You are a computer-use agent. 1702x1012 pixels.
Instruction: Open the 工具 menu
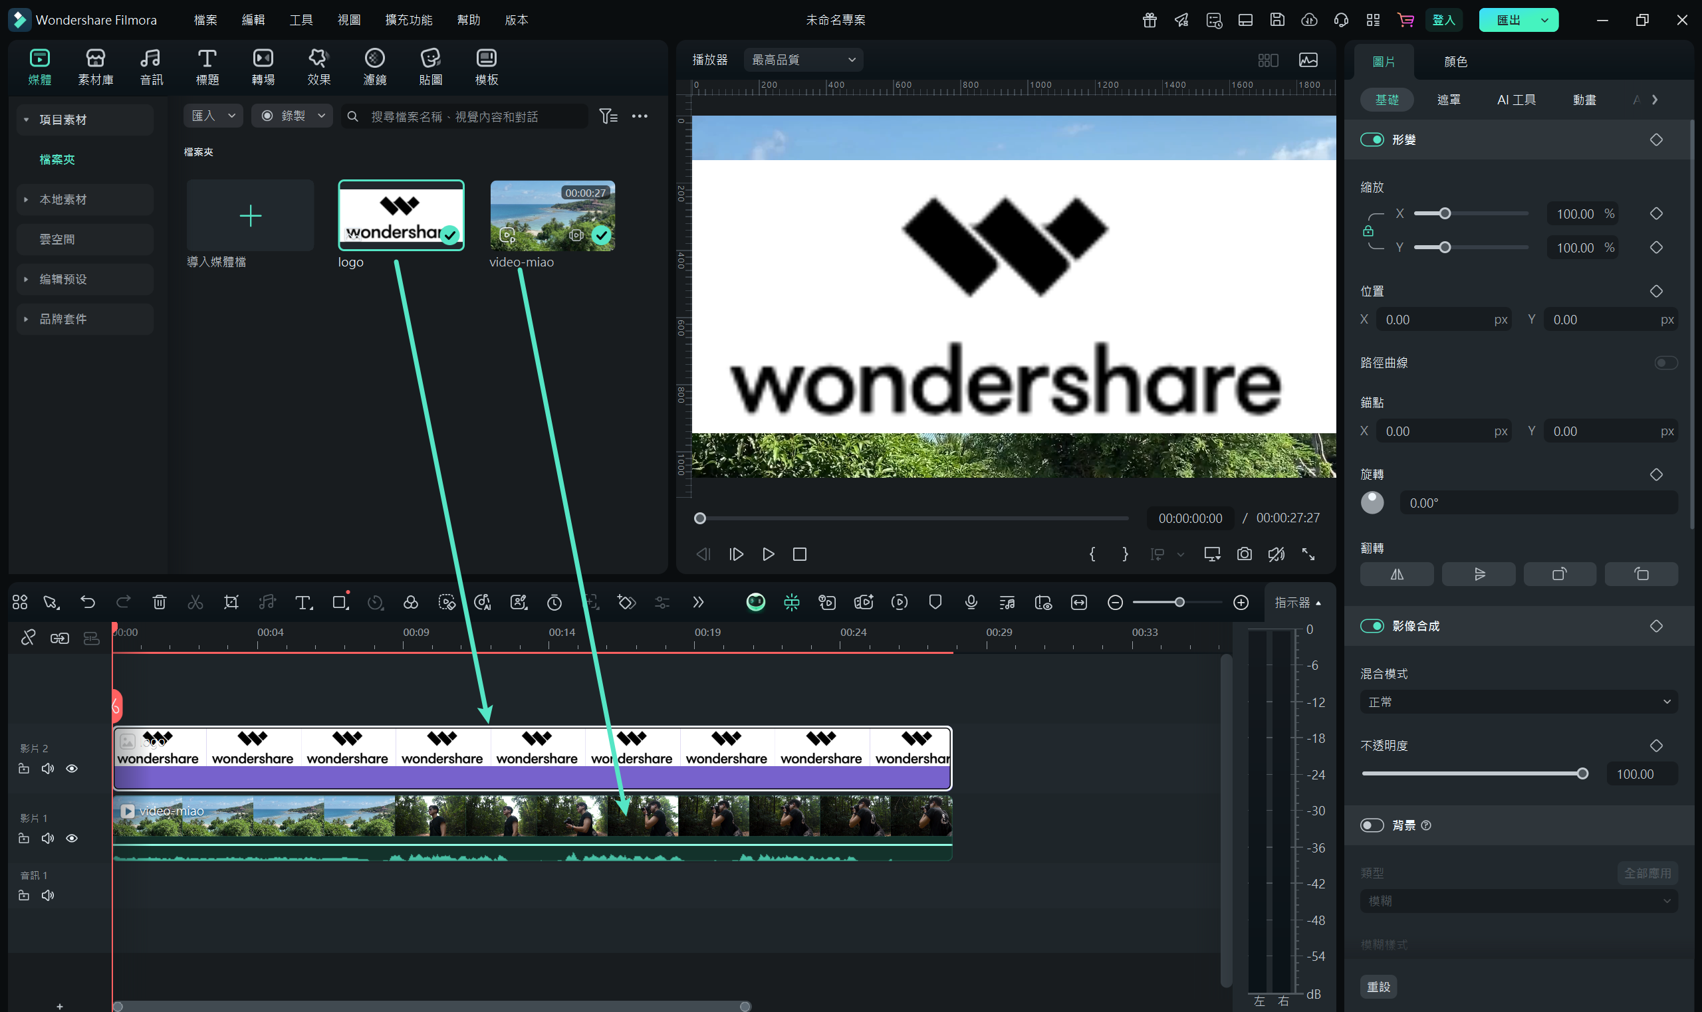click(x=301, y=20)
